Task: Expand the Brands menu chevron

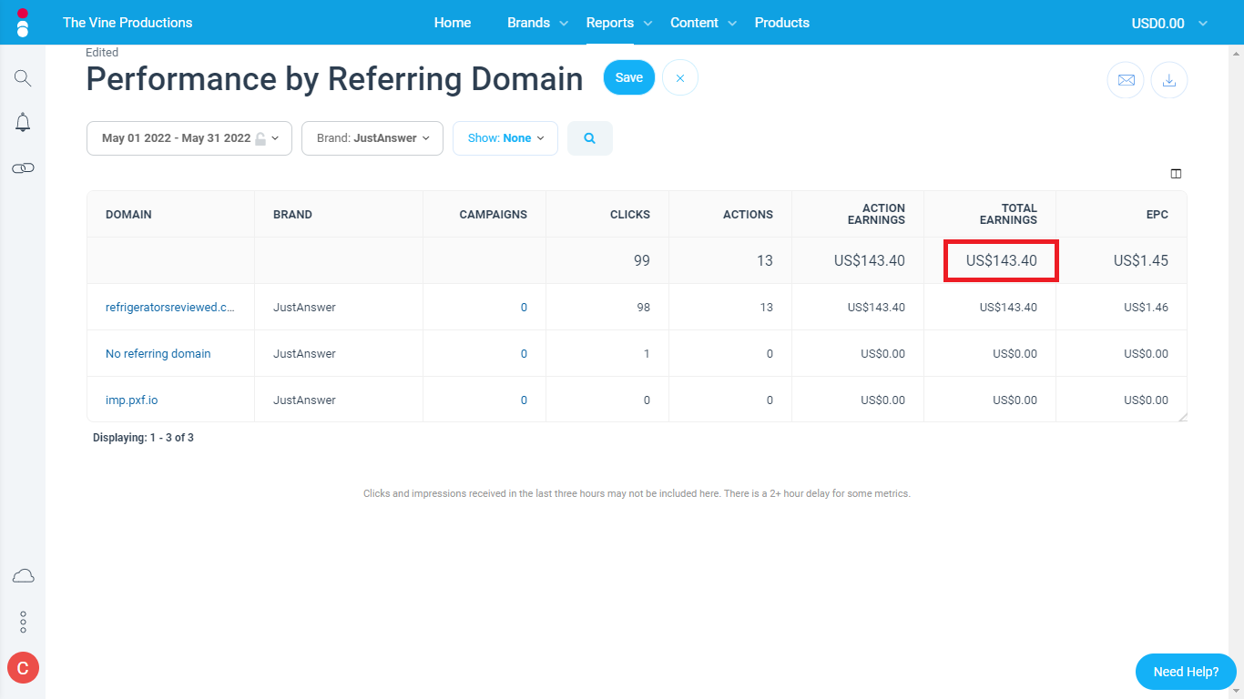Action: click(x=564, y=24)
